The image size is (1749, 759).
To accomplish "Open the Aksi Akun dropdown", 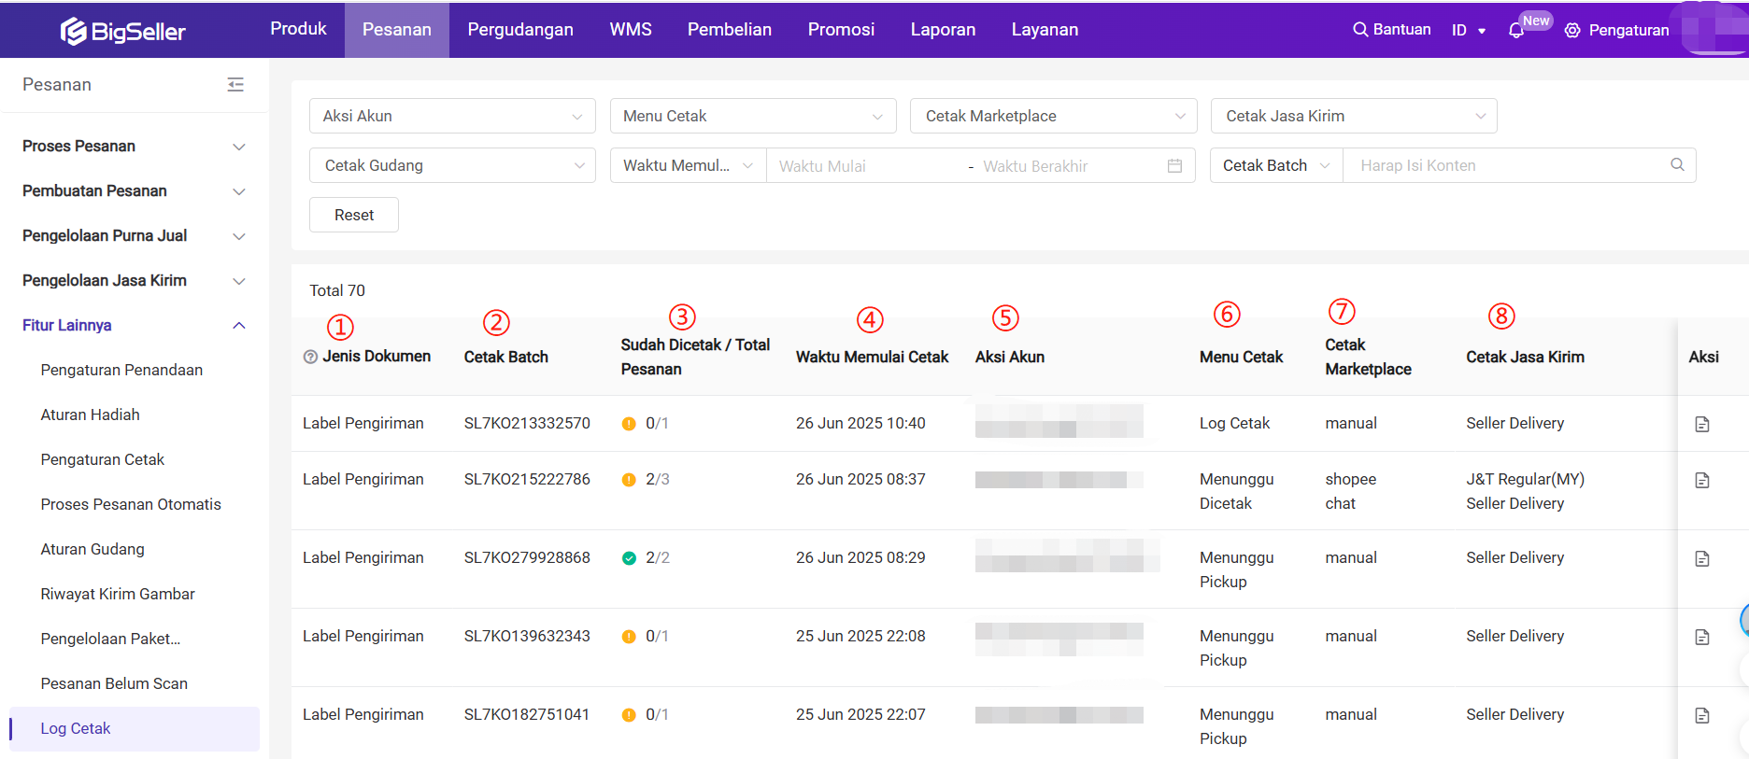I will (x=452, y=116).
